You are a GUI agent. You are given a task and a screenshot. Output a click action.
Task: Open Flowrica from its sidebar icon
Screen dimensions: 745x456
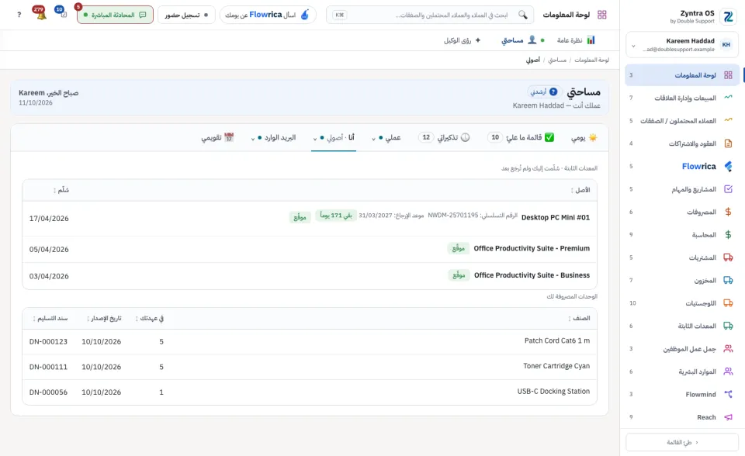[x=728, y=166]
